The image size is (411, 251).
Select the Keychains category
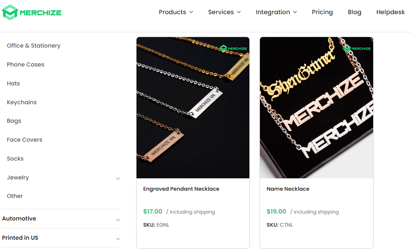(21, 102)
